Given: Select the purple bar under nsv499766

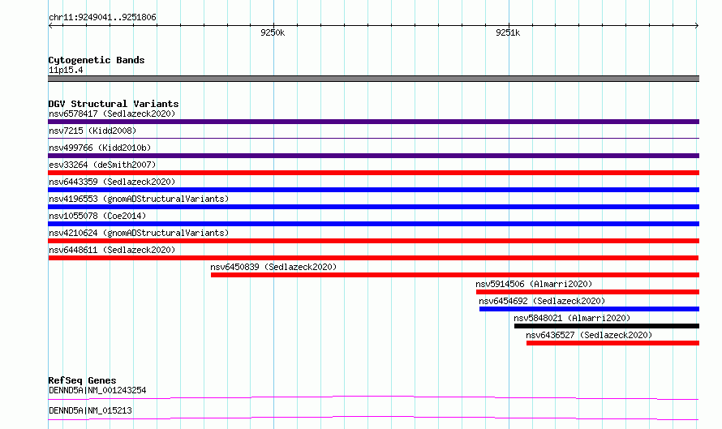Looking at the screenshot, I should point(373,156).
